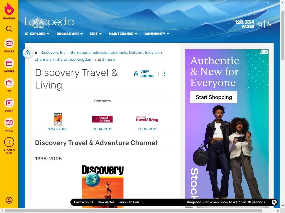Open International television channels category
The height and width of the screenshot is (213, 285).
98,52
